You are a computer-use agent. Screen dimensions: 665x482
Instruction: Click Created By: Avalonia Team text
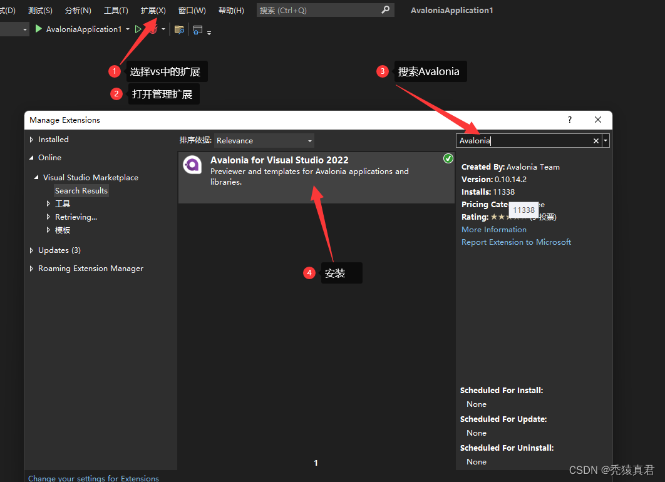(510, 167)
